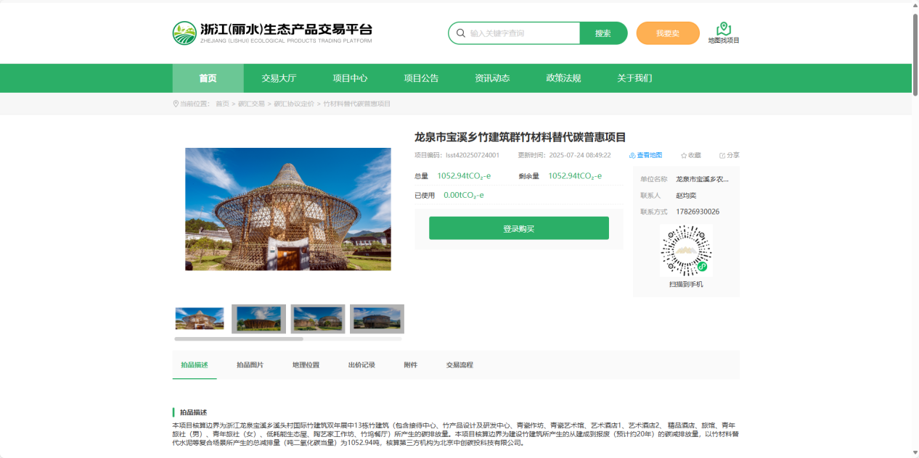Select the second bamboo building thumbnail
The width and height of the screenshot is (919, 458).
pos(258,319)
